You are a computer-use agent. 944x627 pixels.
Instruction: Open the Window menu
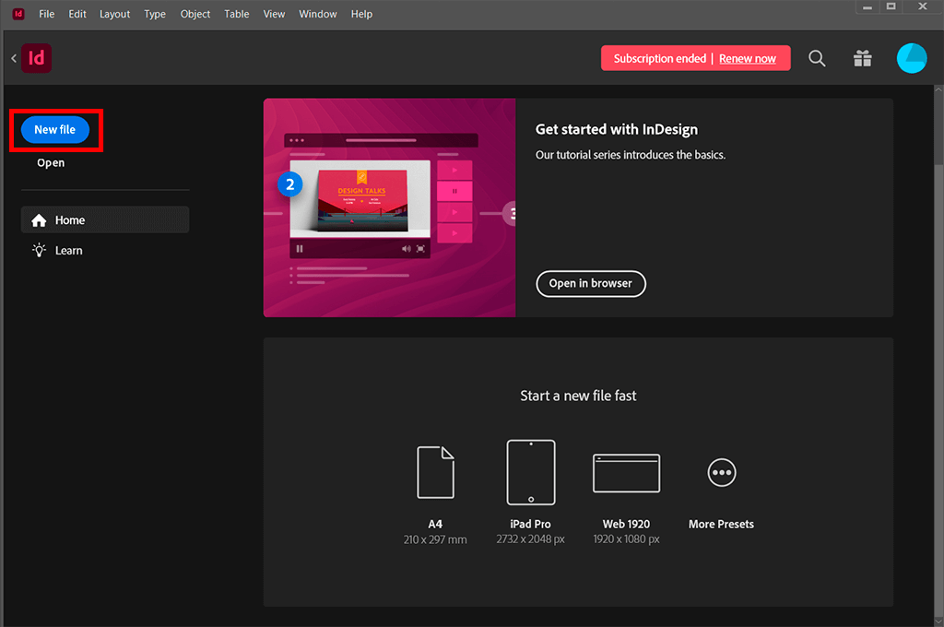click(x=318, y=14)
